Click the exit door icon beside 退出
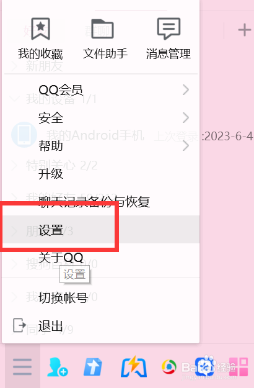This screenshot has width=254, height=388. click(x=19, y=325)
